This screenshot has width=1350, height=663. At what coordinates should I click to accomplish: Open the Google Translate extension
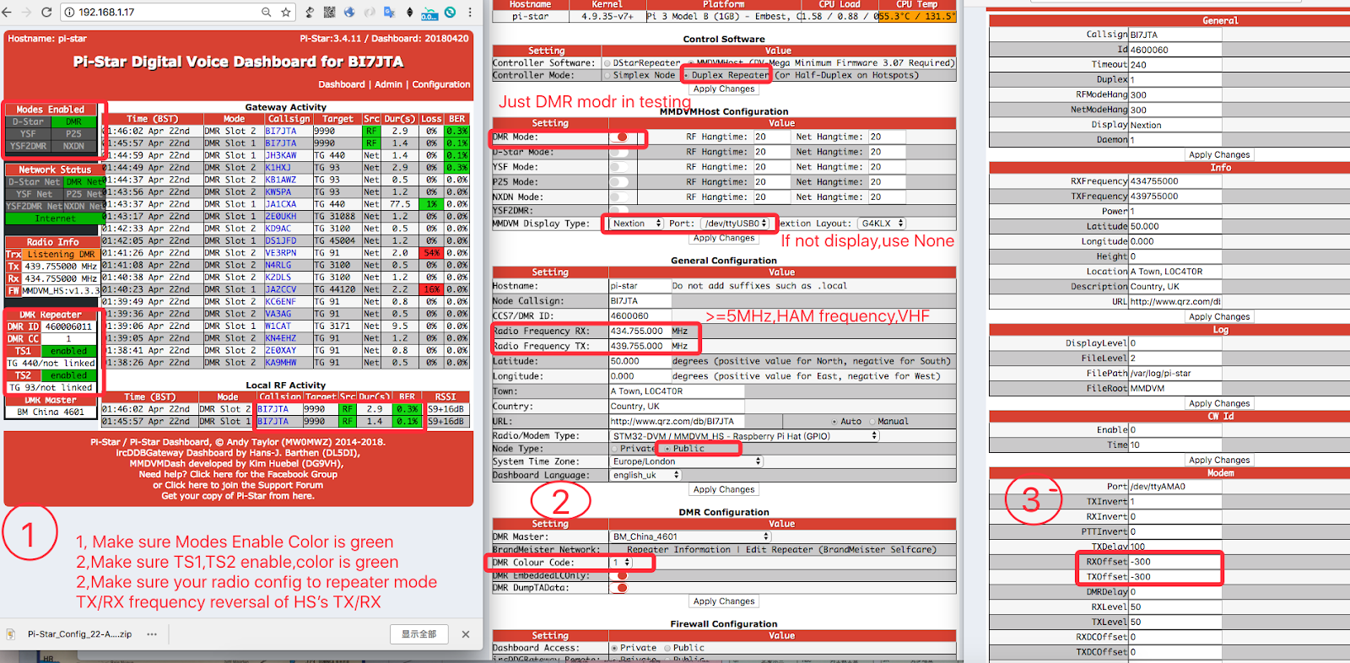389,12
